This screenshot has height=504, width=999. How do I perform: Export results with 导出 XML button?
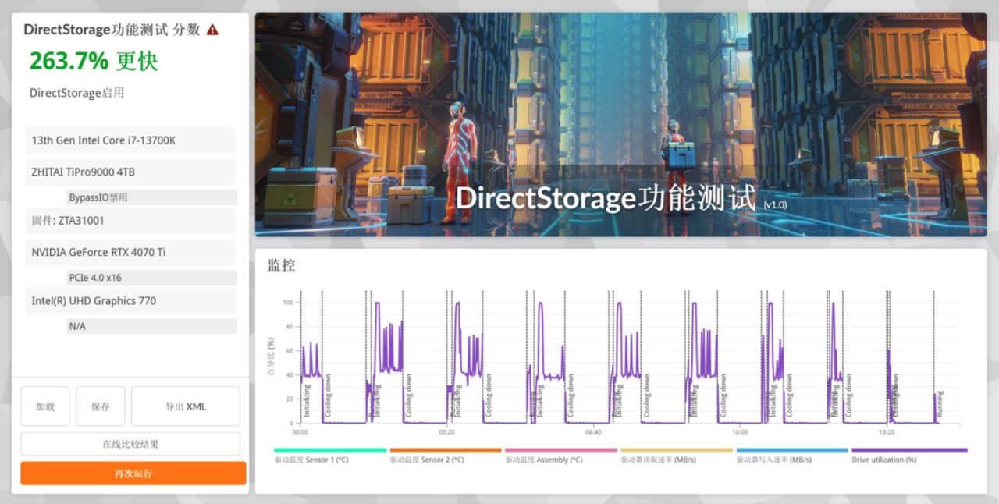point(186,406)
